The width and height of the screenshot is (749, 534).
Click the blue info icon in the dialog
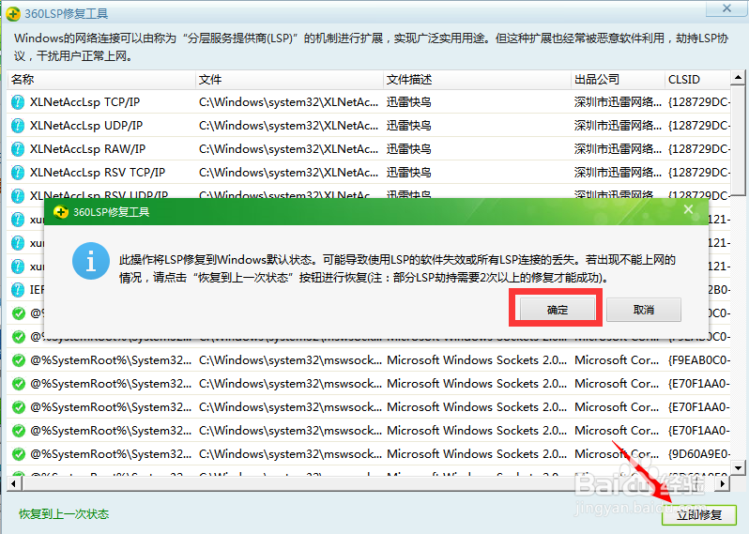91,261
